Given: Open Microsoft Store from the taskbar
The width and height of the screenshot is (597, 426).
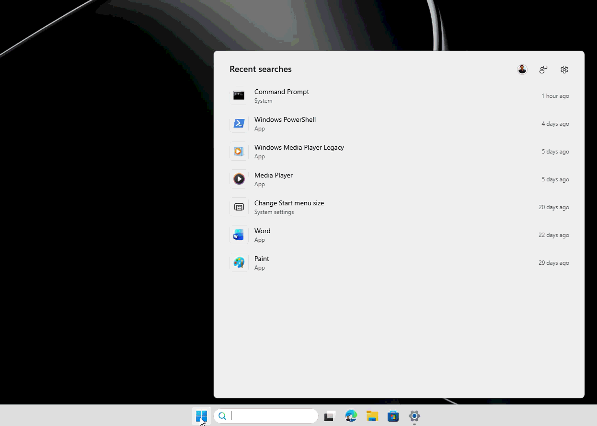Looking at the screenshot, I should pyautogui.click(x=393, y=416).
